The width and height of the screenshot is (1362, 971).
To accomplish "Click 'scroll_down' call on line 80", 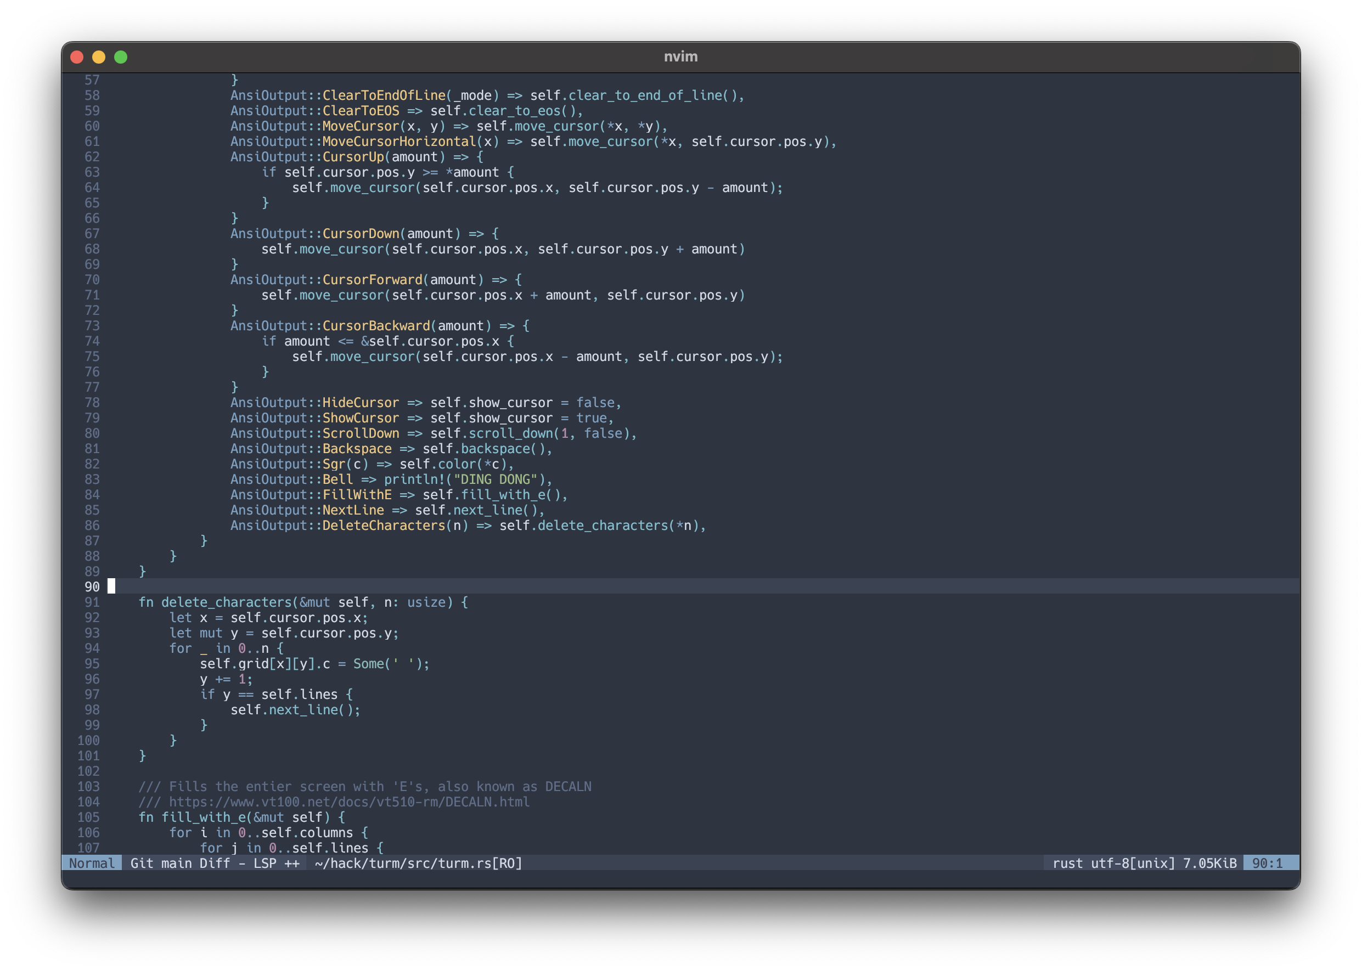I will click(510, 433).
